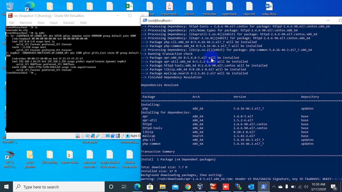Click the audio icon in VirtualBox status bar
Screen dimensions: 342x192
tap(88, 136)
